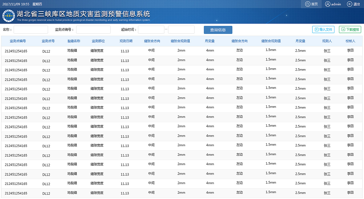Open the admin user account icon

(328, 4)
